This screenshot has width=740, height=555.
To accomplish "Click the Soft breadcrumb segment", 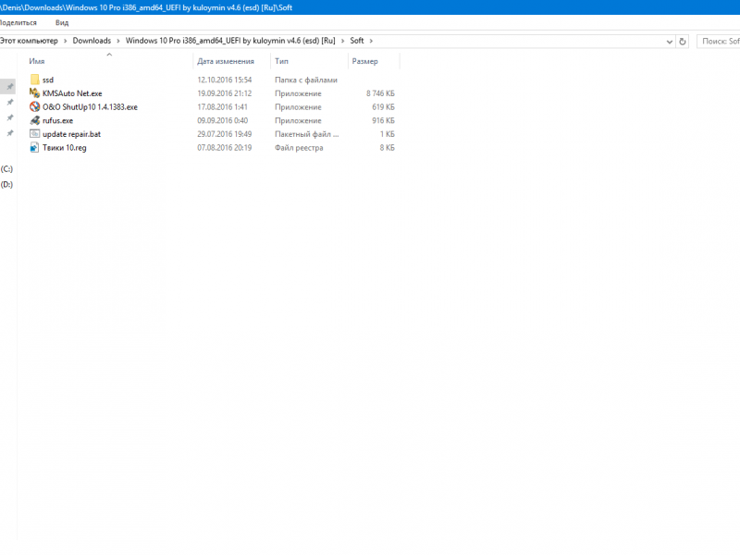I will [357, 41].
